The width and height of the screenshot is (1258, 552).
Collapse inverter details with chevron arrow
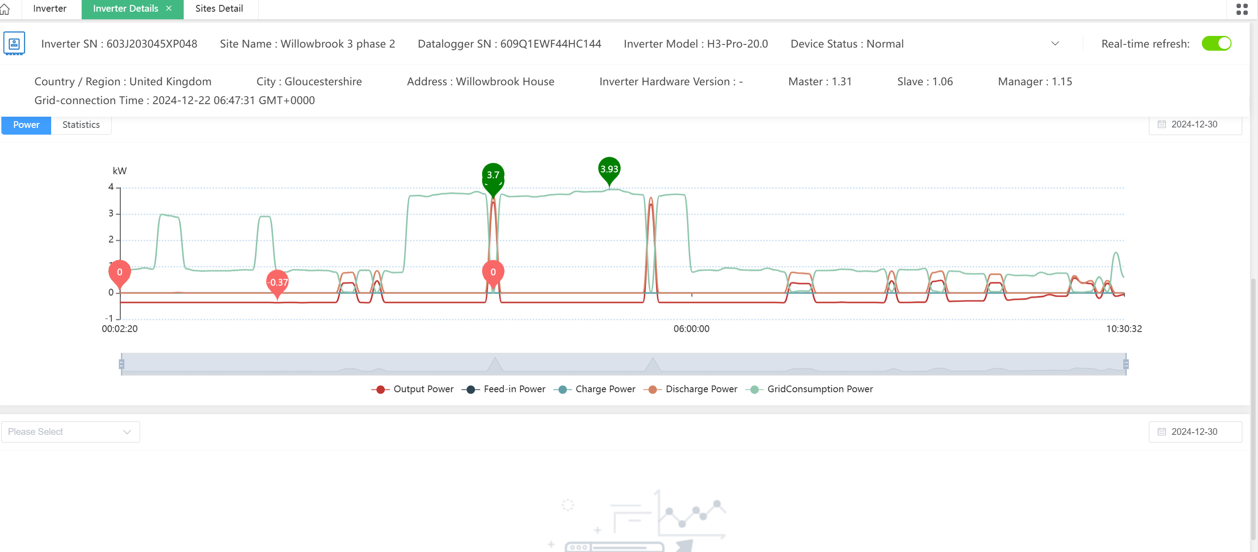point(1055,44)
